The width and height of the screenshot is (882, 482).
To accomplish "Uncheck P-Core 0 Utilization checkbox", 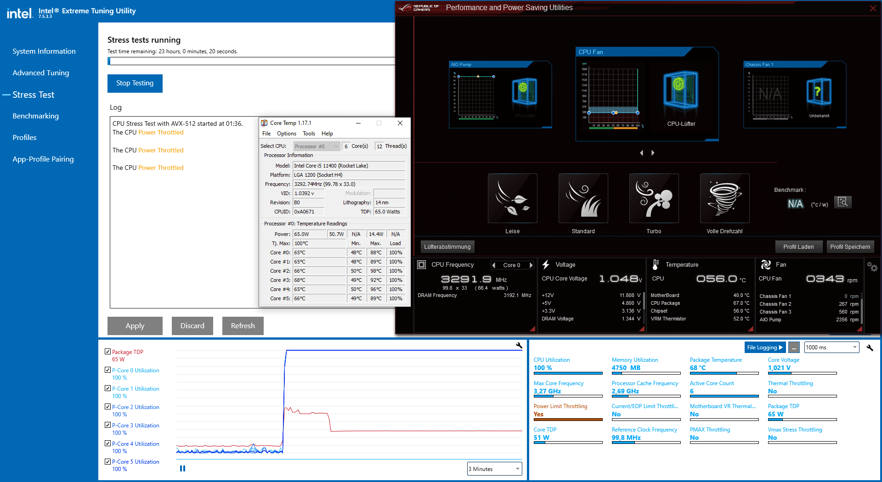I will point(107,370).
